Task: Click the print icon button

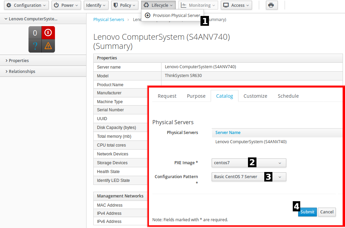Action: point(272,5)
